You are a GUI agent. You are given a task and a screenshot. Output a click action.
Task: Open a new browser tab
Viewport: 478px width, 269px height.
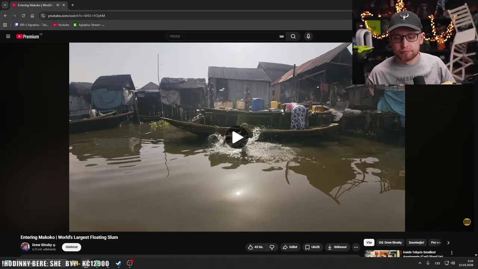[x=72, y=5]
